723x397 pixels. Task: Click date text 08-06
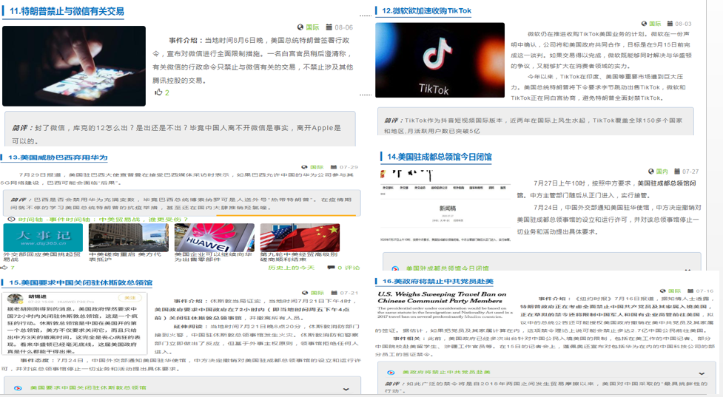click(x=344, y=27)
